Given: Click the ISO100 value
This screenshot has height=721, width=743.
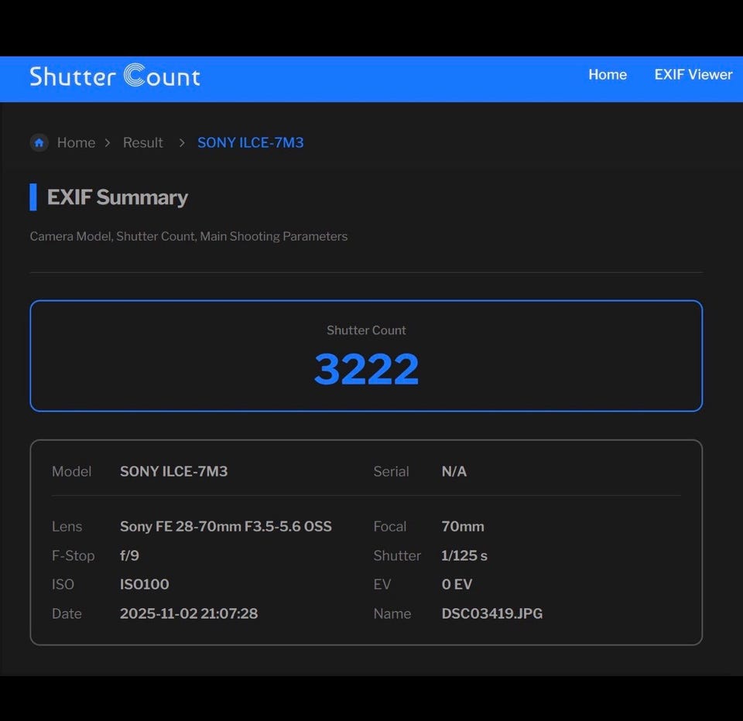Looking at the screenshot, I should pos(144,584).
